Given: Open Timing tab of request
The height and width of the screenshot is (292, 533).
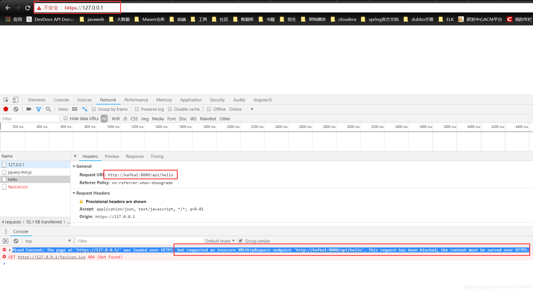Looking at the screenshot, I should point(157,156).
